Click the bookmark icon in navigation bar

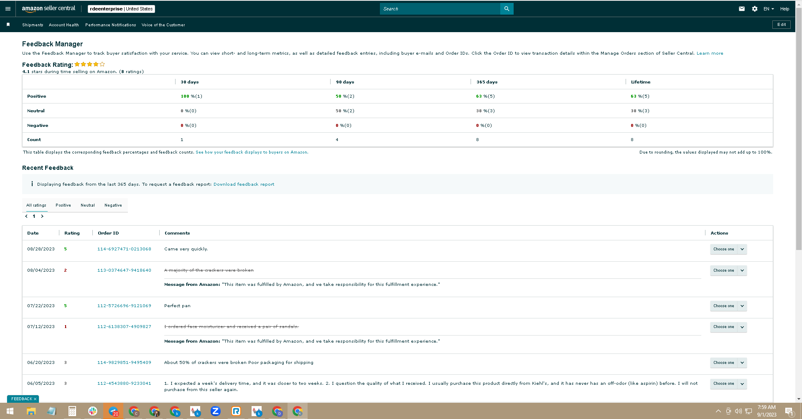pyautogui.click(x=8, y=25)
